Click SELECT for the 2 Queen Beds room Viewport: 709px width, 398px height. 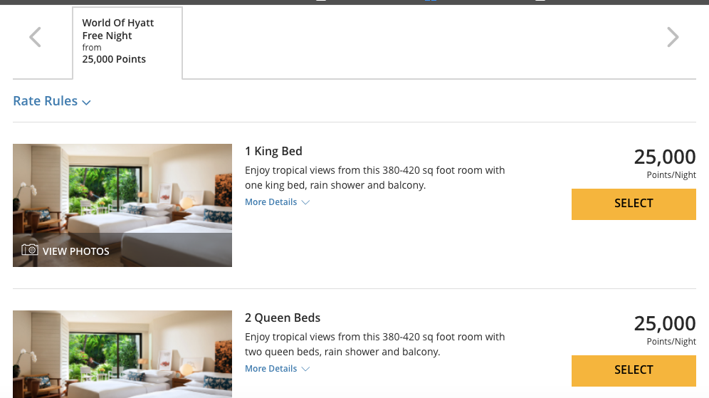click(634, 371)
